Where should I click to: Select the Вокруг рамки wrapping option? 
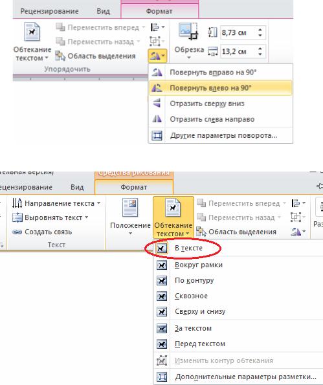pos(238,265)
